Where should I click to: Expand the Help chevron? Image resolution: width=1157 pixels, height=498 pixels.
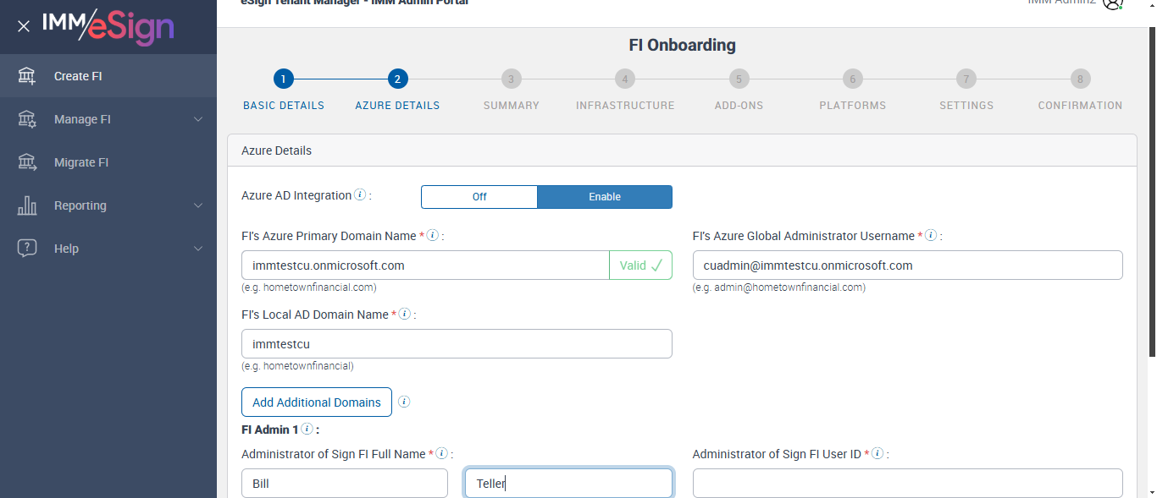198,249
